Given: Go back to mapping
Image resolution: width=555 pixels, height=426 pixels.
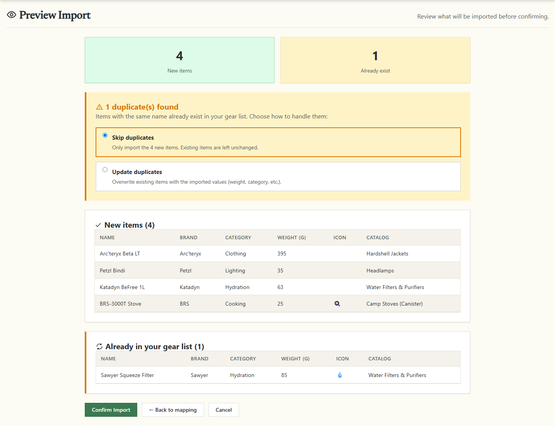Looking at the screenshot, I should [173, 410].
